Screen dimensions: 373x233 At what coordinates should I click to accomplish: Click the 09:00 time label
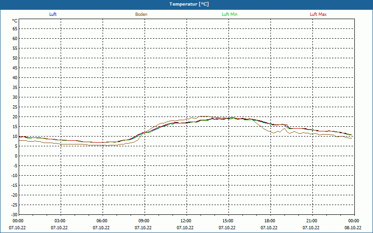pyautogui.click(x=144, y=221)
